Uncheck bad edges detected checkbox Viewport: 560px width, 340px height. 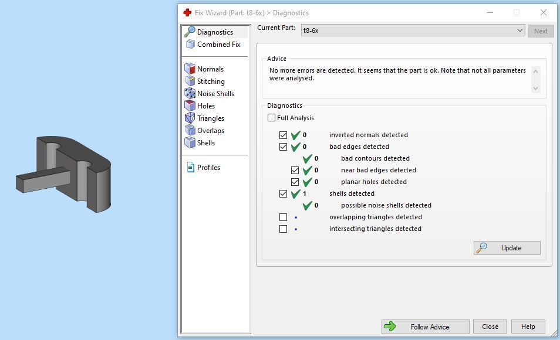tap(283, 147)
